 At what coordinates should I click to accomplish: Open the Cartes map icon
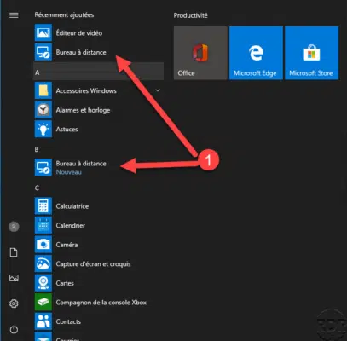point(43,283)
